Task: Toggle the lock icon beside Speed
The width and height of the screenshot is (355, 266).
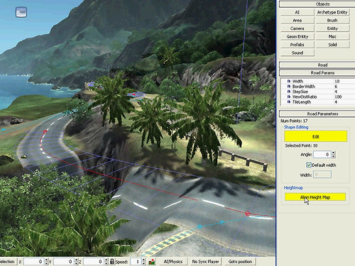Action: [112, 262]
